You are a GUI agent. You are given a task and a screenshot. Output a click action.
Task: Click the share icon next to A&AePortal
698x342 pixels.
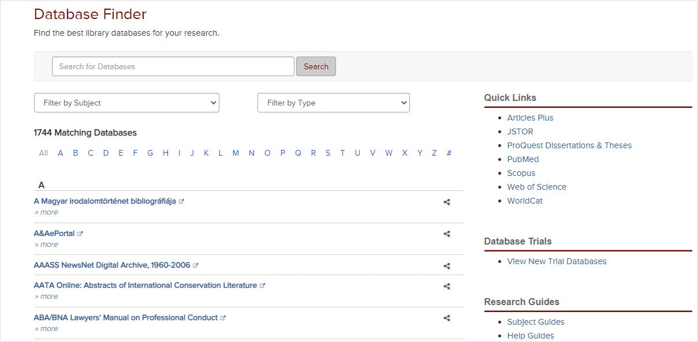click(446, 234)
